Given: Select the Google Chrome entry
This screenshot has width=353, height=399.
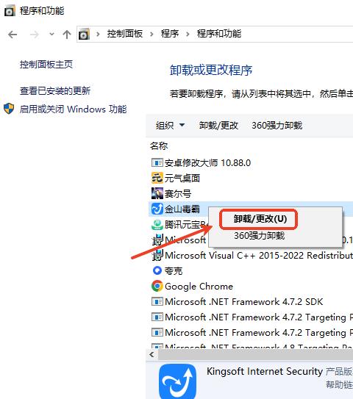Looking at the screenshot, I should coord(199,287).
